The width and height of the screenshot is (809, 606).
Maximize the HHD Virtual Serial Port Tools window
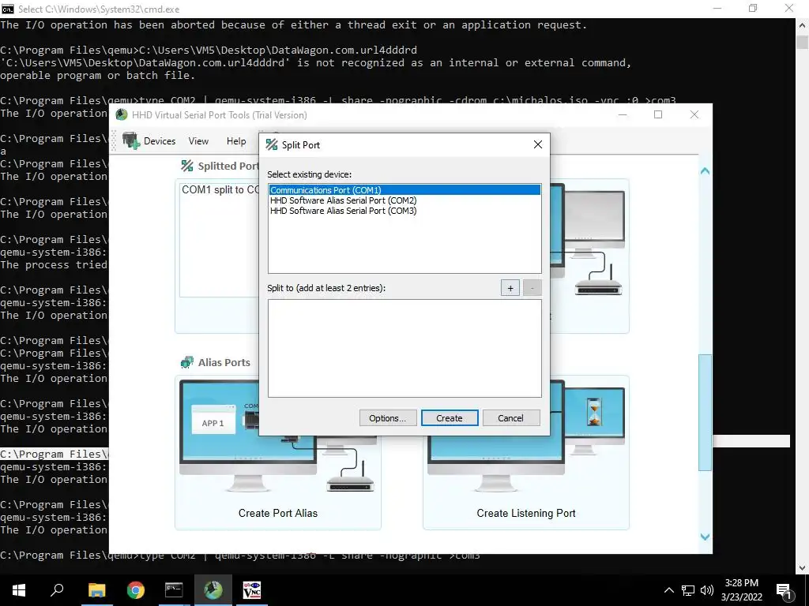658,114
